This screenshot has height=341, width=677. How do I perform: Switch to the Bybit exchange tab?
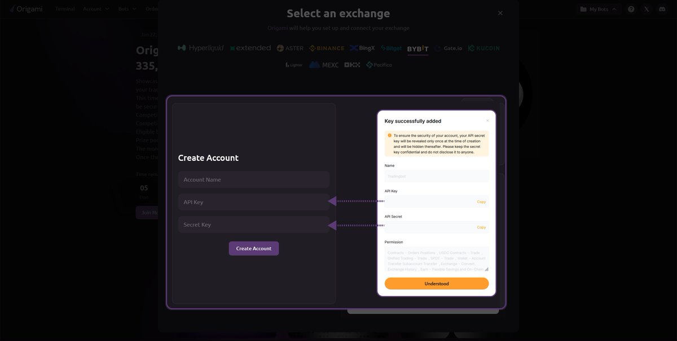[418, 49]
